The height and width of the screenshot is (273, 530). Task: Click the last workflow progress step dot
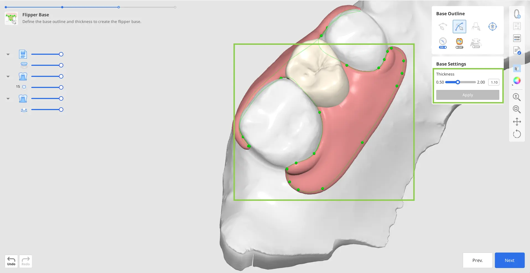(x=175, y=7)
